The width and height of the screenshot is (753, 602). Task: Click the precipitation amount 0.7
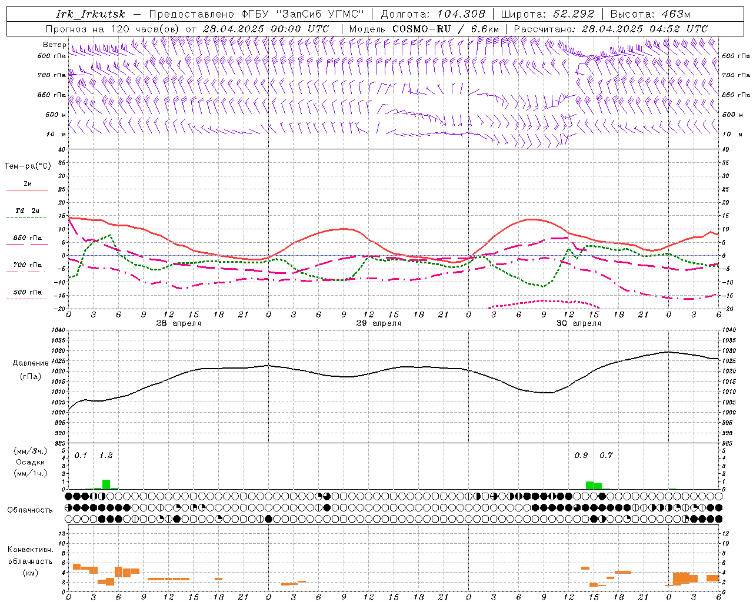[606, 456]
